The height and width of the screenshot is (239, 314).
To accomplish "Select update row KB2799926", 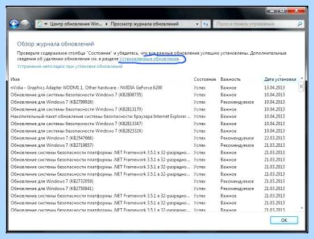I will click(x=154, y=102).
